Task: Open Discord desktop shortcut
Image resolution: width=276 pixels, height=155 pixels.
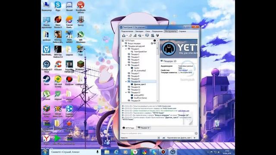Action: coord(69,6)
